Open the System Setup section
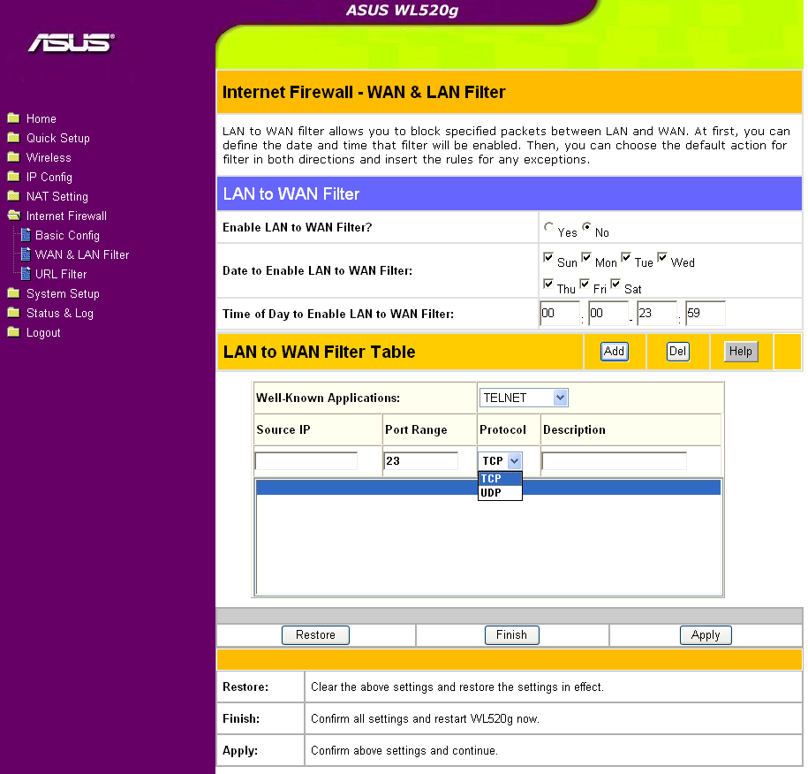This screenshot has height=774, width=808. pyautogui.click(x=63, y=294)
